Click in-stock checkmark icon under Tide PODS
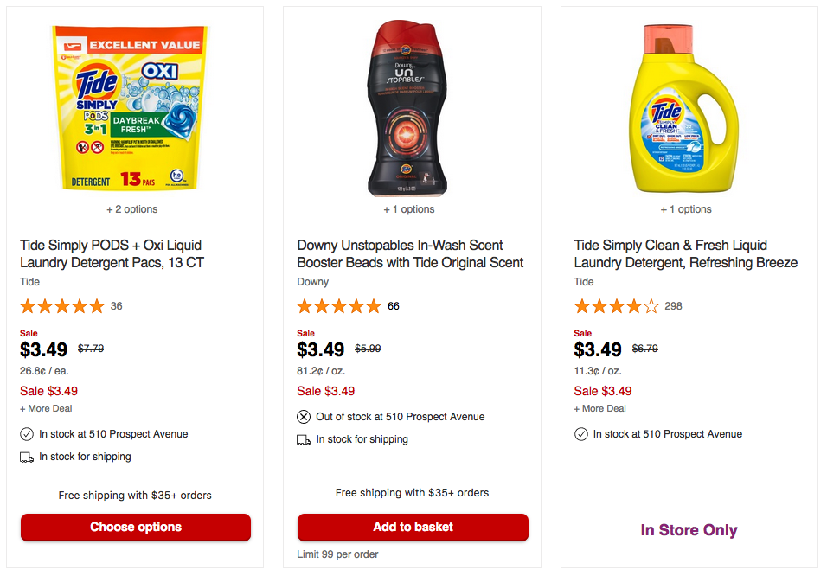The image size is (827, 576). coord(27,434)
